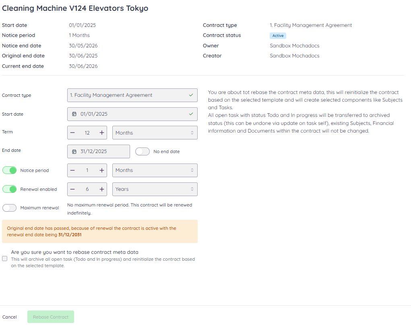The image size is (411, 325).
Task: Decrease the Notice period value with minus
Action: 72,170
